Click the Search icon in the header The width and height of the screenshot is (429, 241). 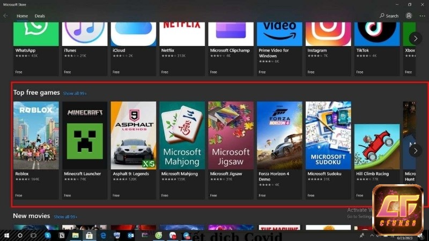point(382,16)
